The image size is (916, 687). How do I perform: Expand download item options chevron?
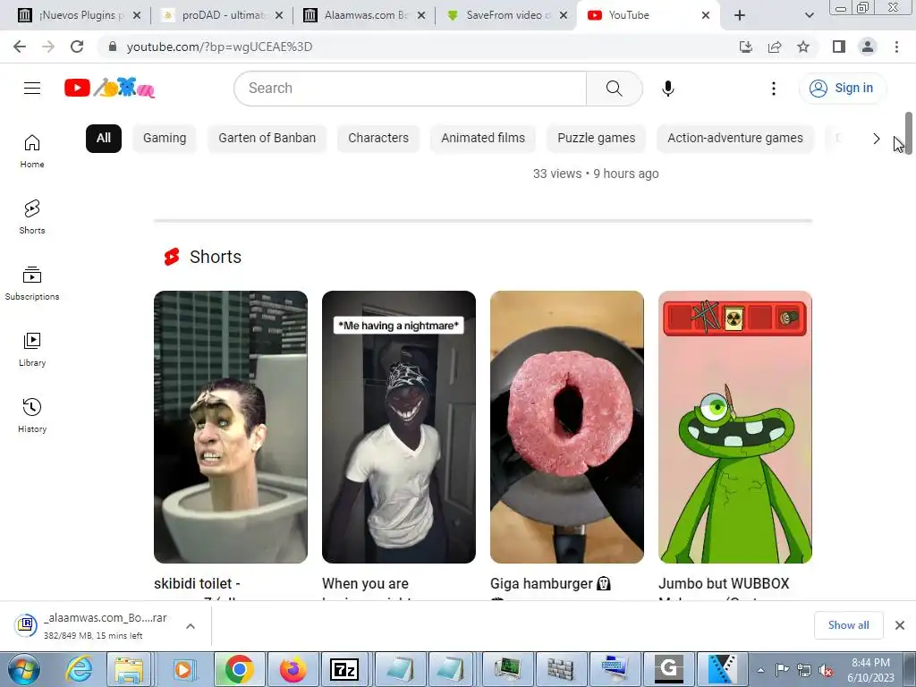[191, 625]
